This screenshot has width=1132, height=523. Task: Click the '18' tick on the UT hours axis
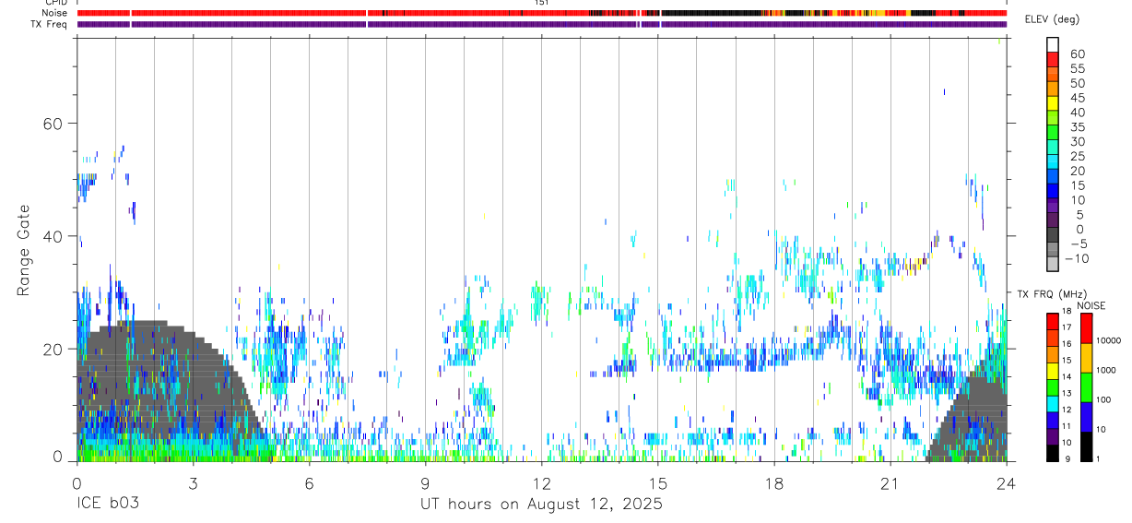click(774, 482)
